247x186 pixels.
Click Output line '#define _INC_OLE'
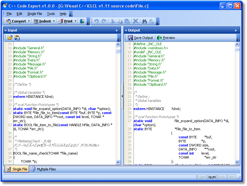coord(148,44)
